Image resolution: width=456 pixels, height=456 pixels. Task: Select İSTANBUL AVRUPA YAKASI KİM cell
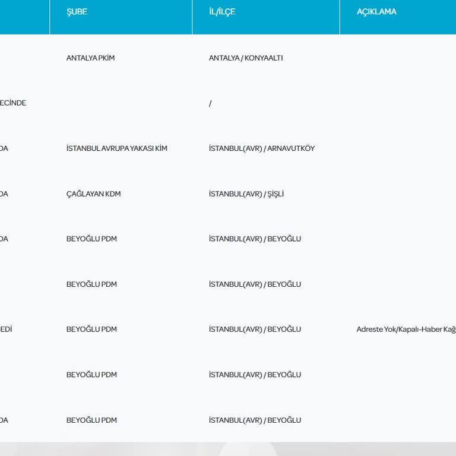pyautogui.click(x=116, y=148)
